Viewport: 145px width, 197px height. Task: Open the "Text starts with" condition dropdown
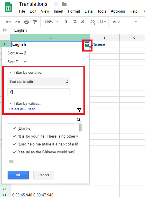(x=39, y=82)
